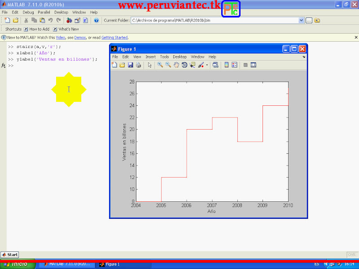Click the MATLAB Start button

(9, 255)
